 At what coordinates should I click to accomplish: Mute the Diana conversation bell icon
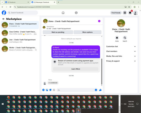pyautogui.click(x=117, y=38)
